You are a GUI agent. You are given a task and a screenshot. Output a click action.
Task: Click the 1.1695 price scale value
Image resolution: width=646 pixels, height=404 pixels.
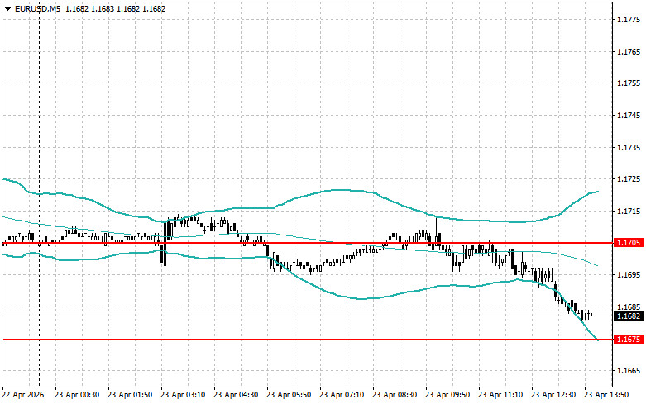coord(629,275)
